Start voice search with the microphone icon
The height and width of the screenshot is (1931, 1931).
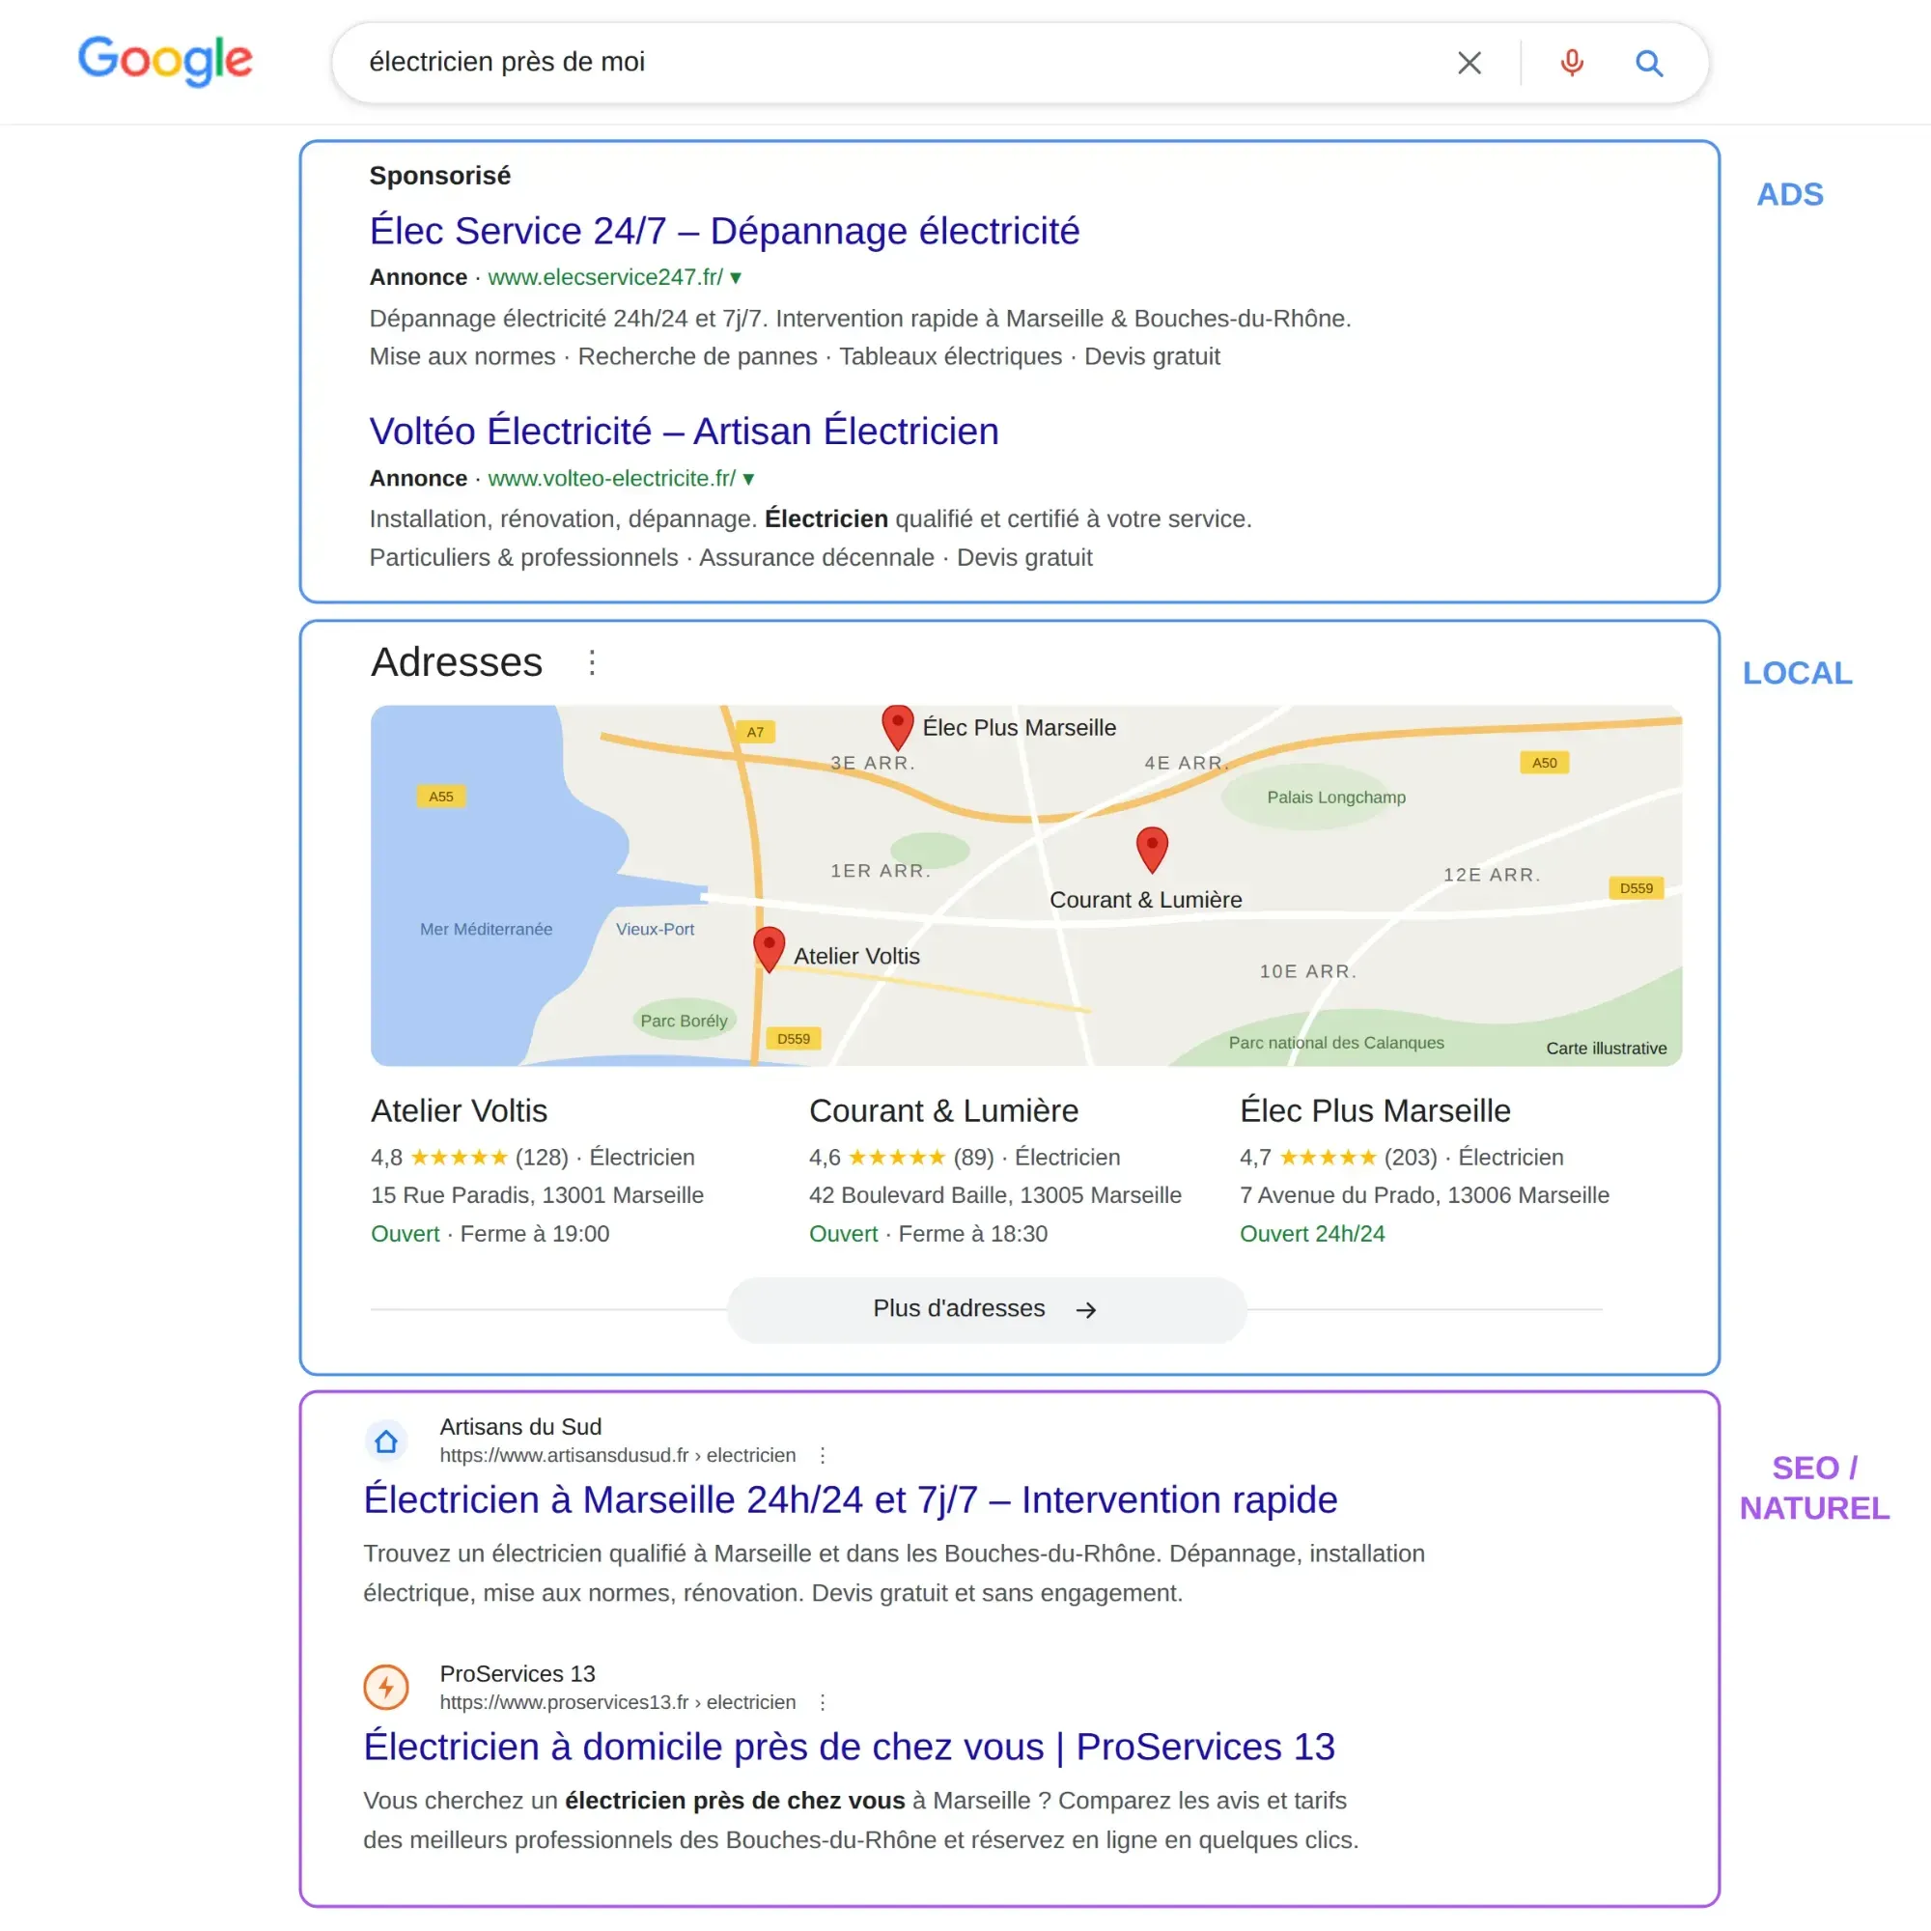click(x=1571, y=63)
